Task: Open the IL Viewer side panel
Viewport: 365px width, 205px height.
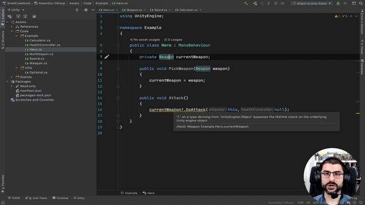Action: click(x=362, y=47)
